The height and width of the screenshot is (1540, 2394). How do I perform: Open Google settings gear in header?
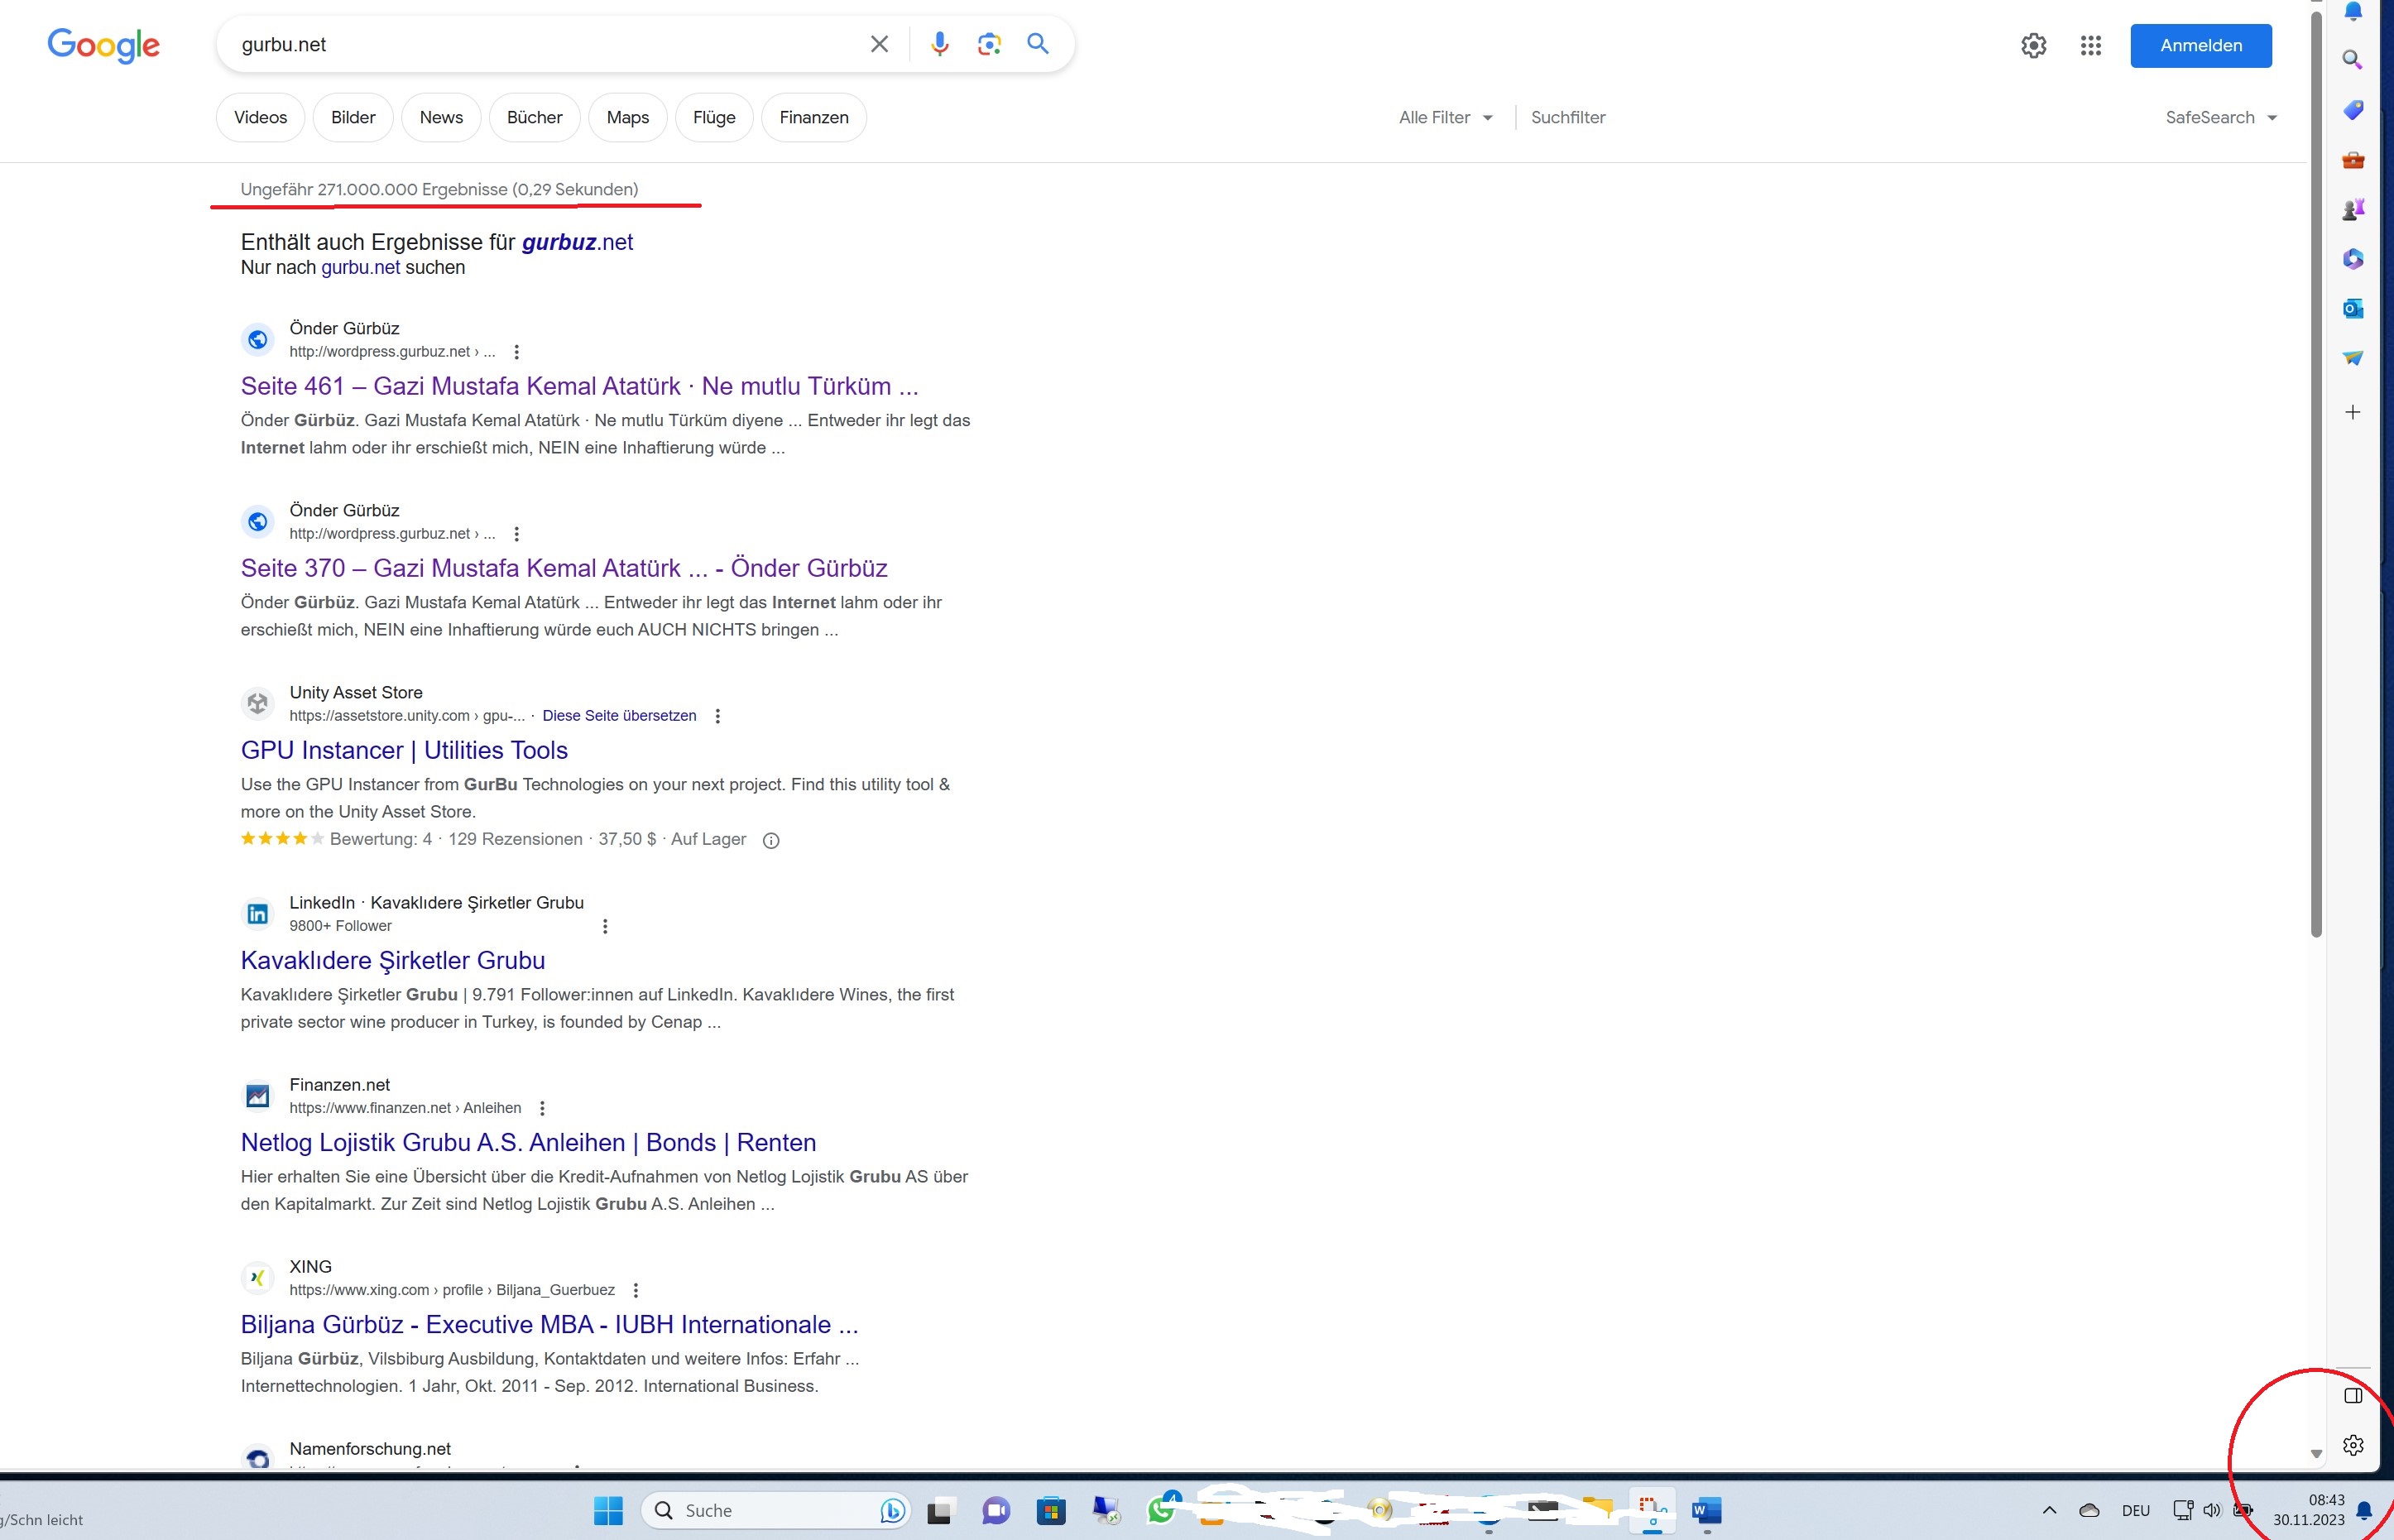pos(2033,45)
